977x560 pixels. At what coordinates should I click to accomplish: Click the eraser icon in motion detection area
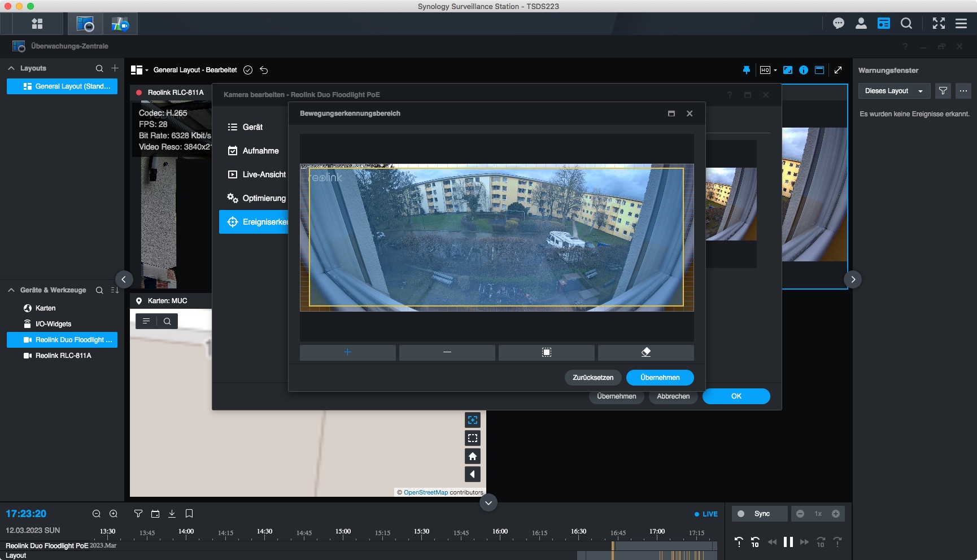645,352
